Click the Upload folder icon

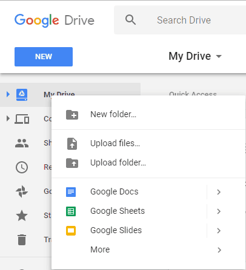click(72, 163)
